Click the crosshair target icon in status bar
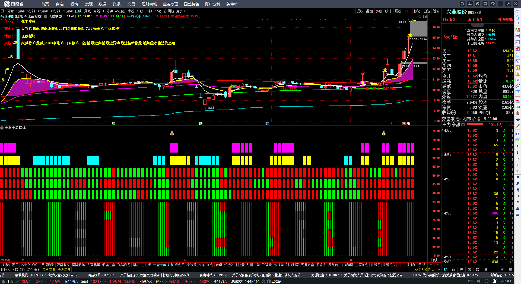This screenshot has width=521, height=284. (487, 281)
